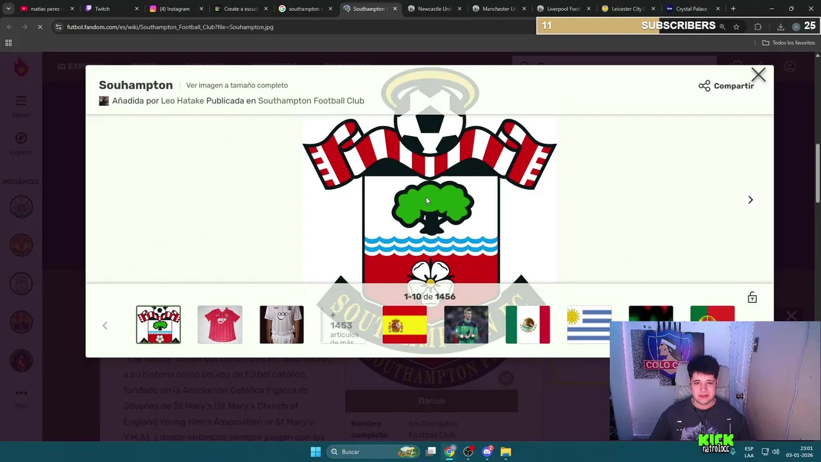Open Google Chrome from the taskbar

tap(450, 452)
